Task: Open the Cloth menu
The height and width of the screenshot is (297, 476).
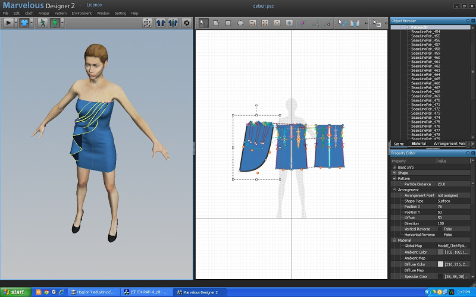Action: 29,13
